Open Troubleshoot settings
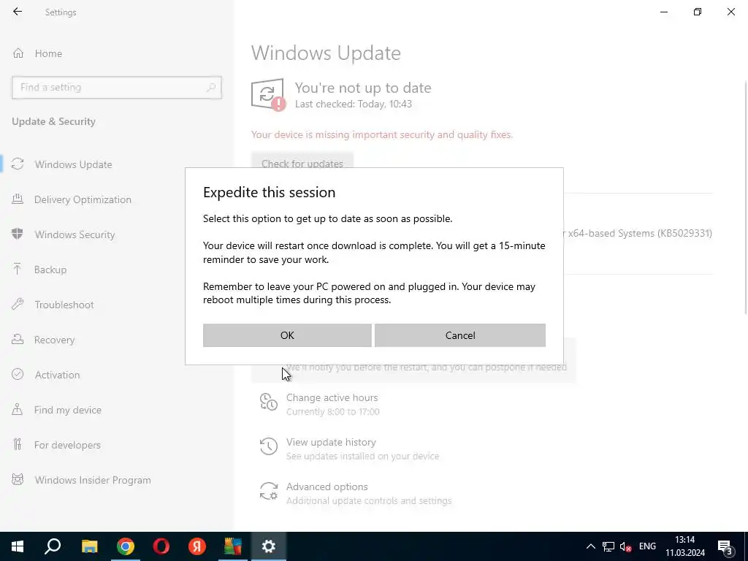Viewport: 748px width, 561px height. [64, 305]
